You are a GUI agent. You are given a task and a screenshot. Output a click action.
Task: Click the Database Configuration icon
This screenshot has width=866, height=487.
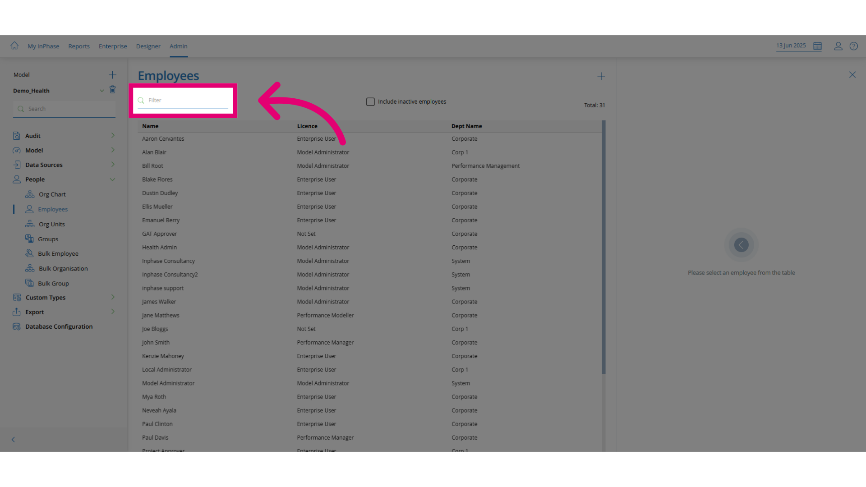coord(17,326)
